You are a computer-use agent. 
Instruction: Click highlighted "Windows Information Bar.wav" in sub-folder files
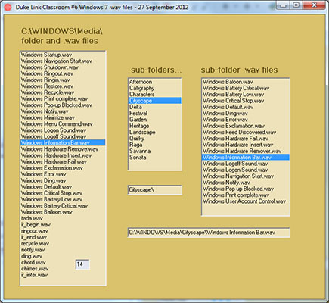point(246,158)
